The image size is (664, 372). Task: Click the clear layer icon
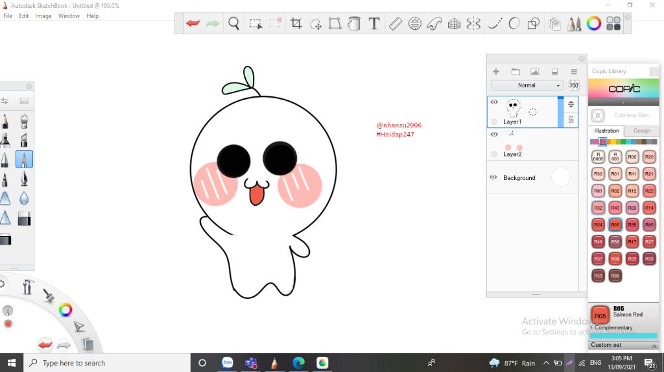pyautogui.click(x=554, y=71)
